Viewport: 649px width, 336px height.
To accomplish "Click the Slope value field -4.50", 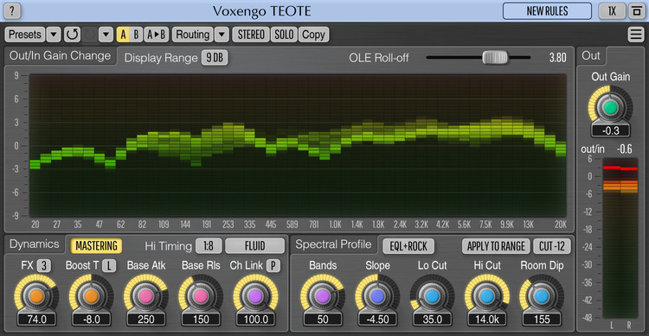I will pyautogui.click(x=377, y=319).
